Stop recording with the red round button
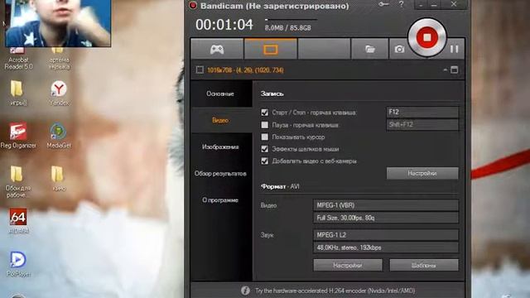Image resolution: width=530 pixels, height=298 pixels. [427, 37]
